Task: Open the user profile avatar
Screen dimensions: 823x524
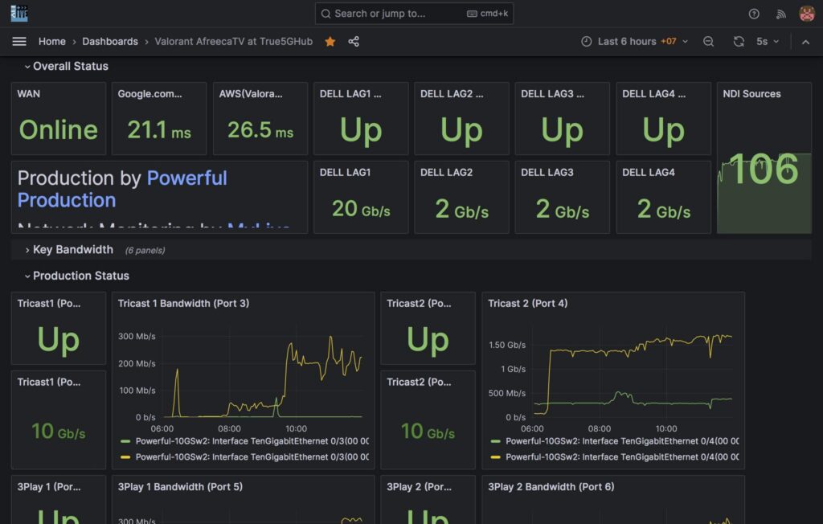Action: 807,14
